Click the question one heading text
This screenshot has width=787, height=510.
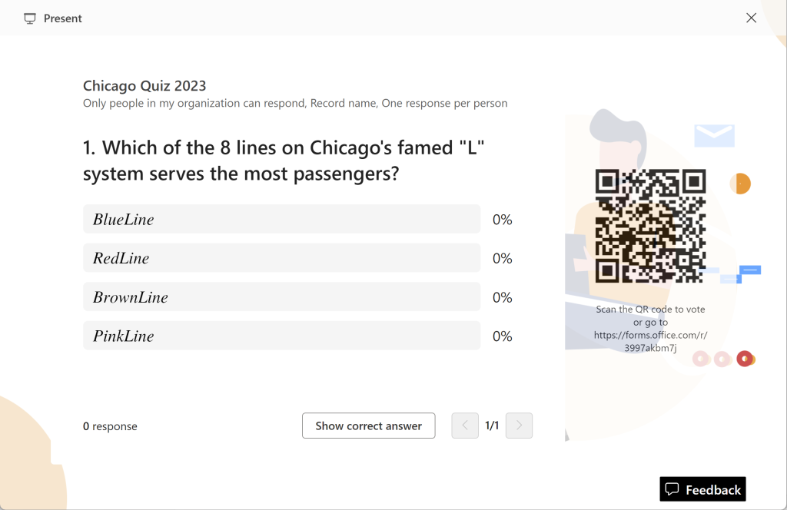pyautogui.click(x=284, y=161)
